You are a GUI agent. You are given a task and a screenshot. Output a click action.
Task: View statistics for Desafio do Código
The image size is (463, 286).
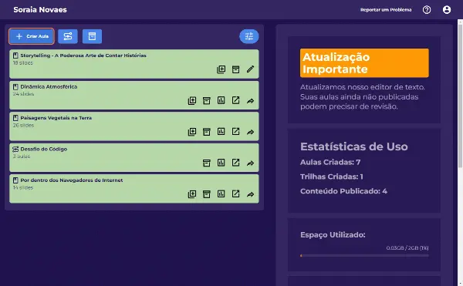(221, 163)
